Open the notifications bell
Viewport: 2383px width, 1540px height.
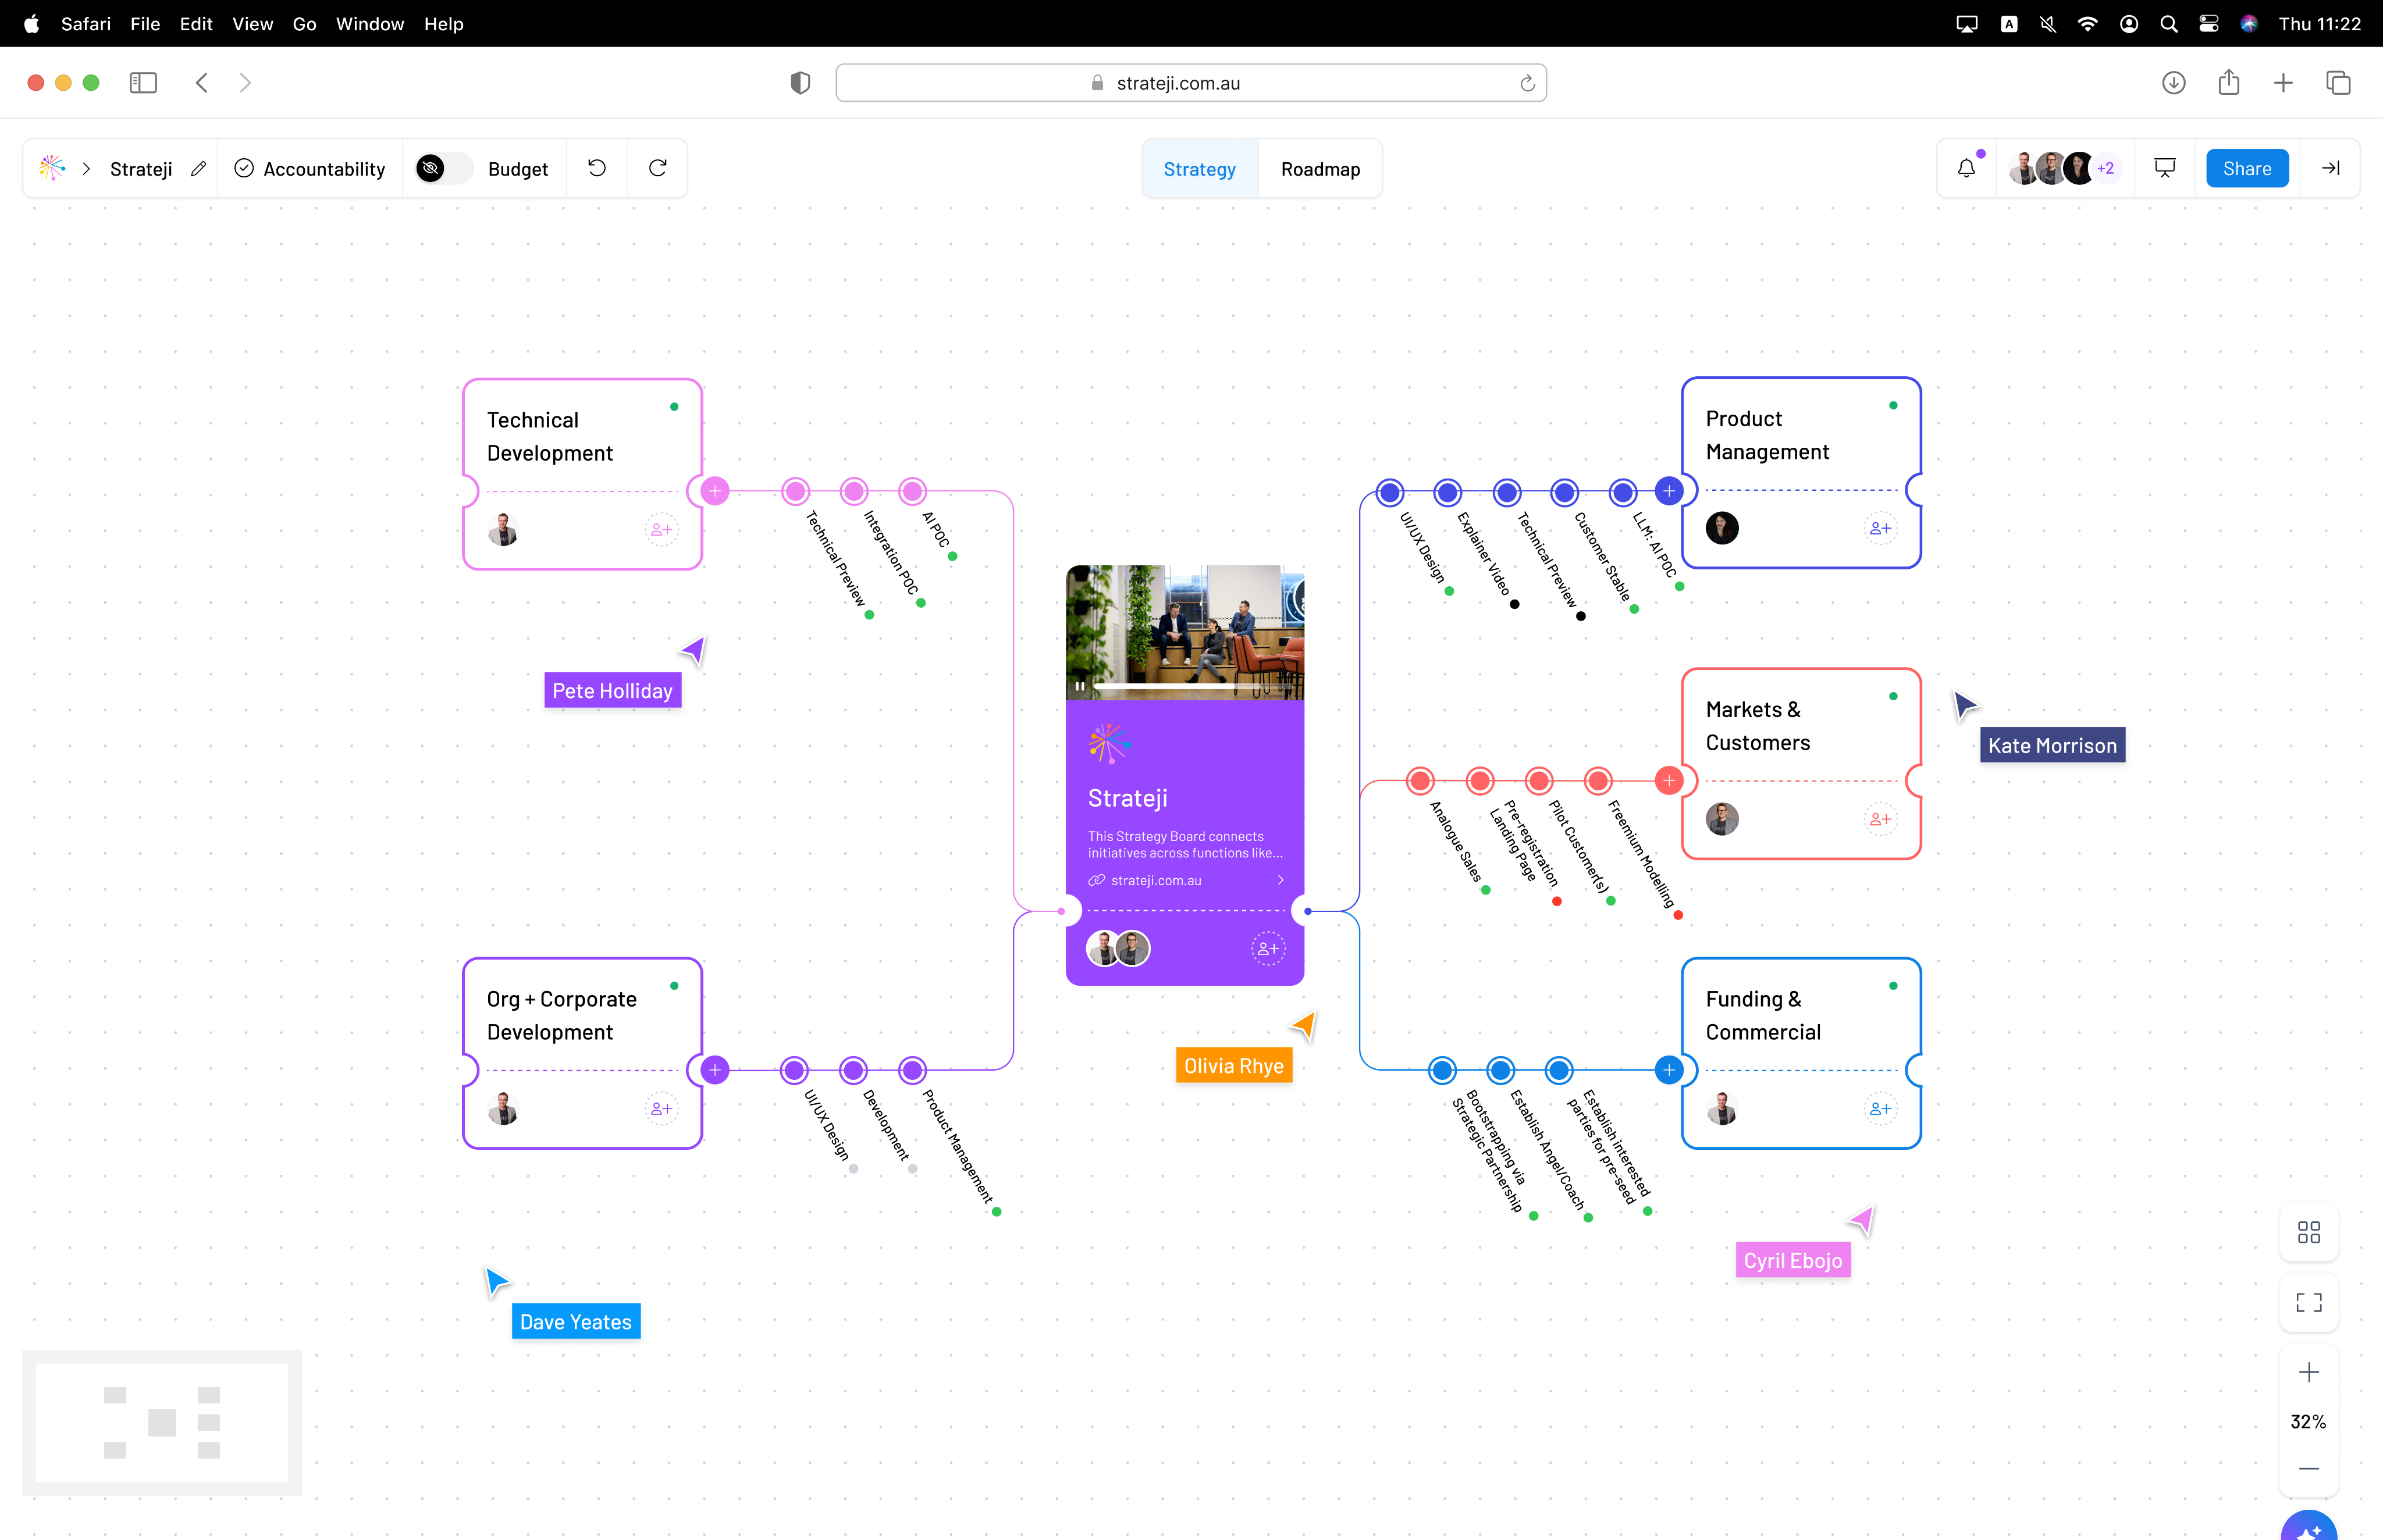point(1966,168)
